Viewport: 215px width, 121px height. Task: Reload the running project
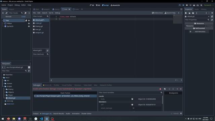[180, 5]
